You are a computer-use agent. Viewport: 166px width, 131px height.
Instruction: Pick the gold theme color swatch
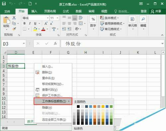click(103, 107)
